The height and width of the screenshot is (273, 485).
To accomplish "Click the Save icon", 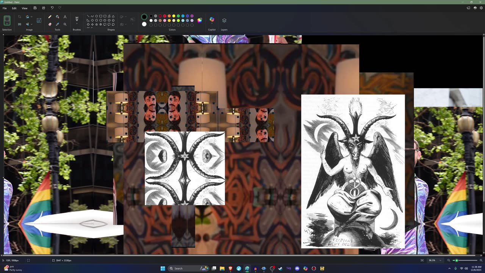I will point(35,8).
